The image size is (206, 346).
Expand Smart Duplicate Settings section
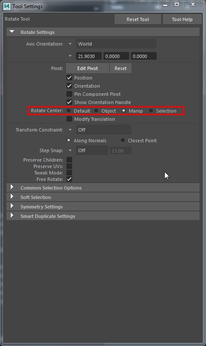(x=103, y=216)
